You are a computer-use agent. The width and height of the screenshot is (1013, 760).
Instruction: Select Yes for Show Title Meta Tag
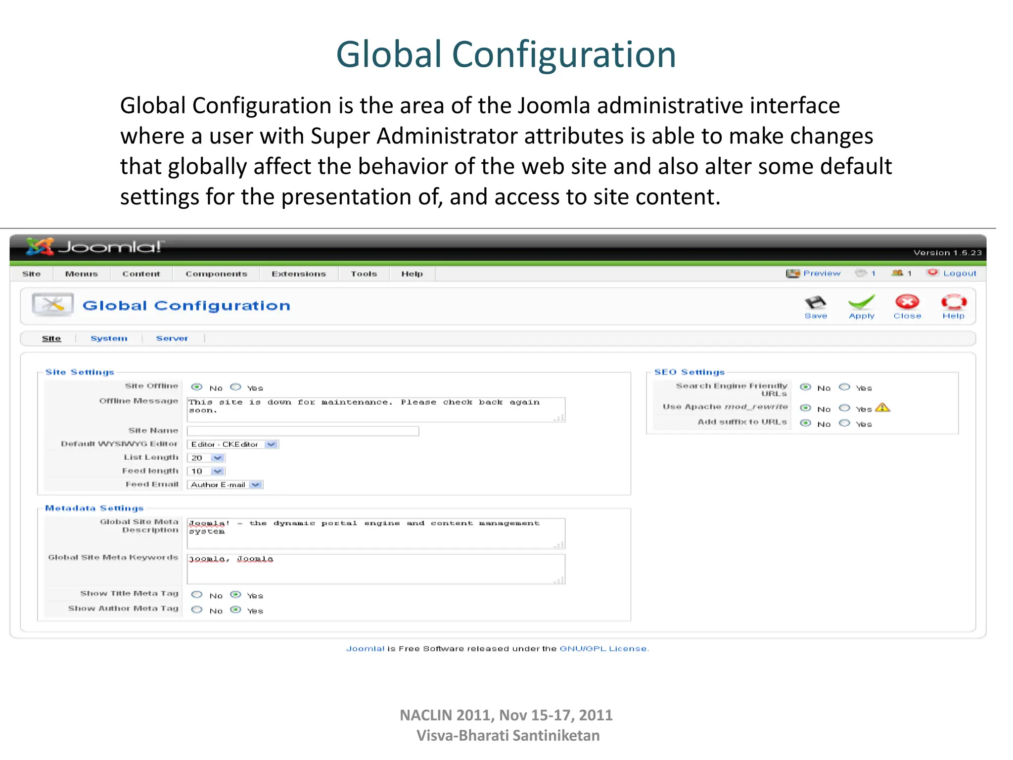pos(236,595)
